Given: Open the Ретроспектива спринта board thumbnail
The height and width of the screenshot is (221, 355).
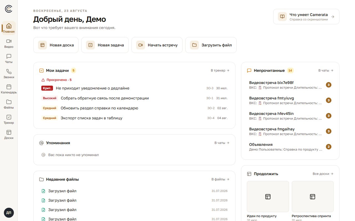Looking at the screenshot, I should (313, 196).
